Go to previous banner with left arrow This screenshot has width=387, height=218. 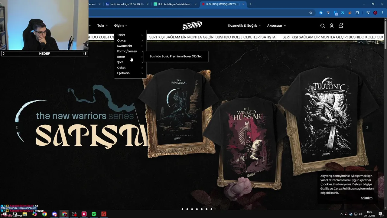(x=17, y=127)
